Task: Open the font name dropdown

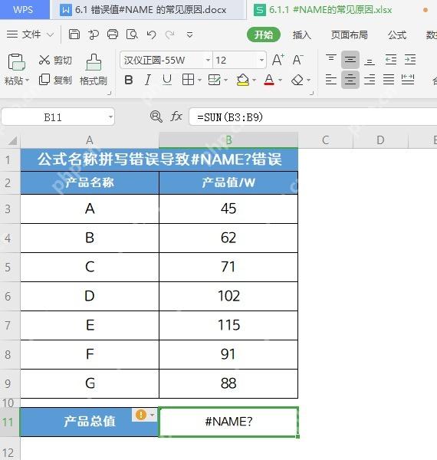Action: (208, 60)
